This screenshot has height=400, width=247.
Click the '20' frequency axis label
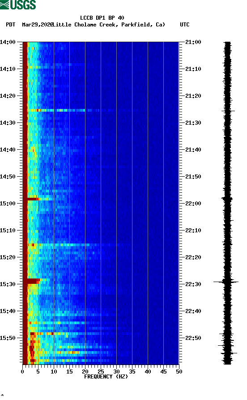pos(85,372)
